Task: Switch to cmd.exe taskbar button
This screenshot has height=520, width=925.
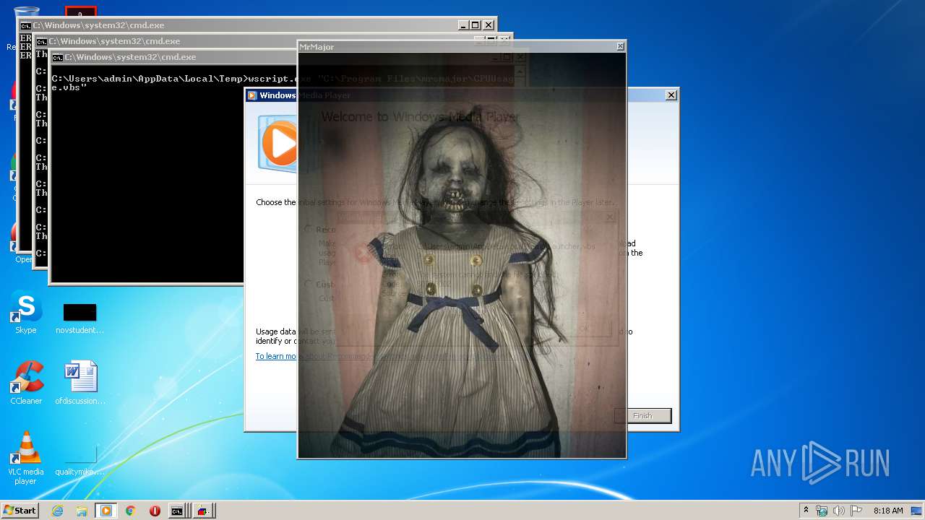Action: point(178,511)
